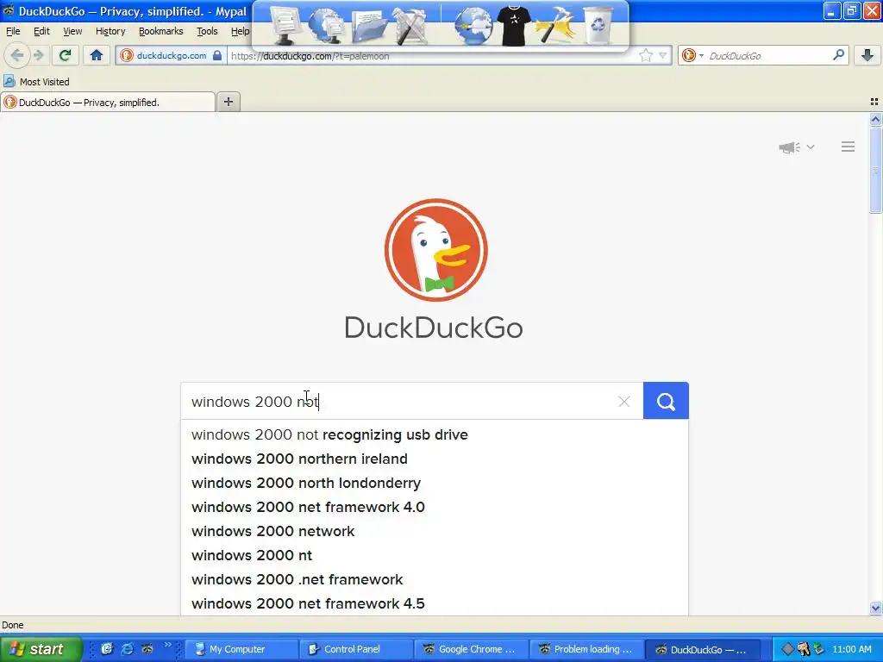Image resolution: width=883 pixels, height=662 pixels.
Task: Open the dropdown next to the megaphone icon
Action: [811, 147]
